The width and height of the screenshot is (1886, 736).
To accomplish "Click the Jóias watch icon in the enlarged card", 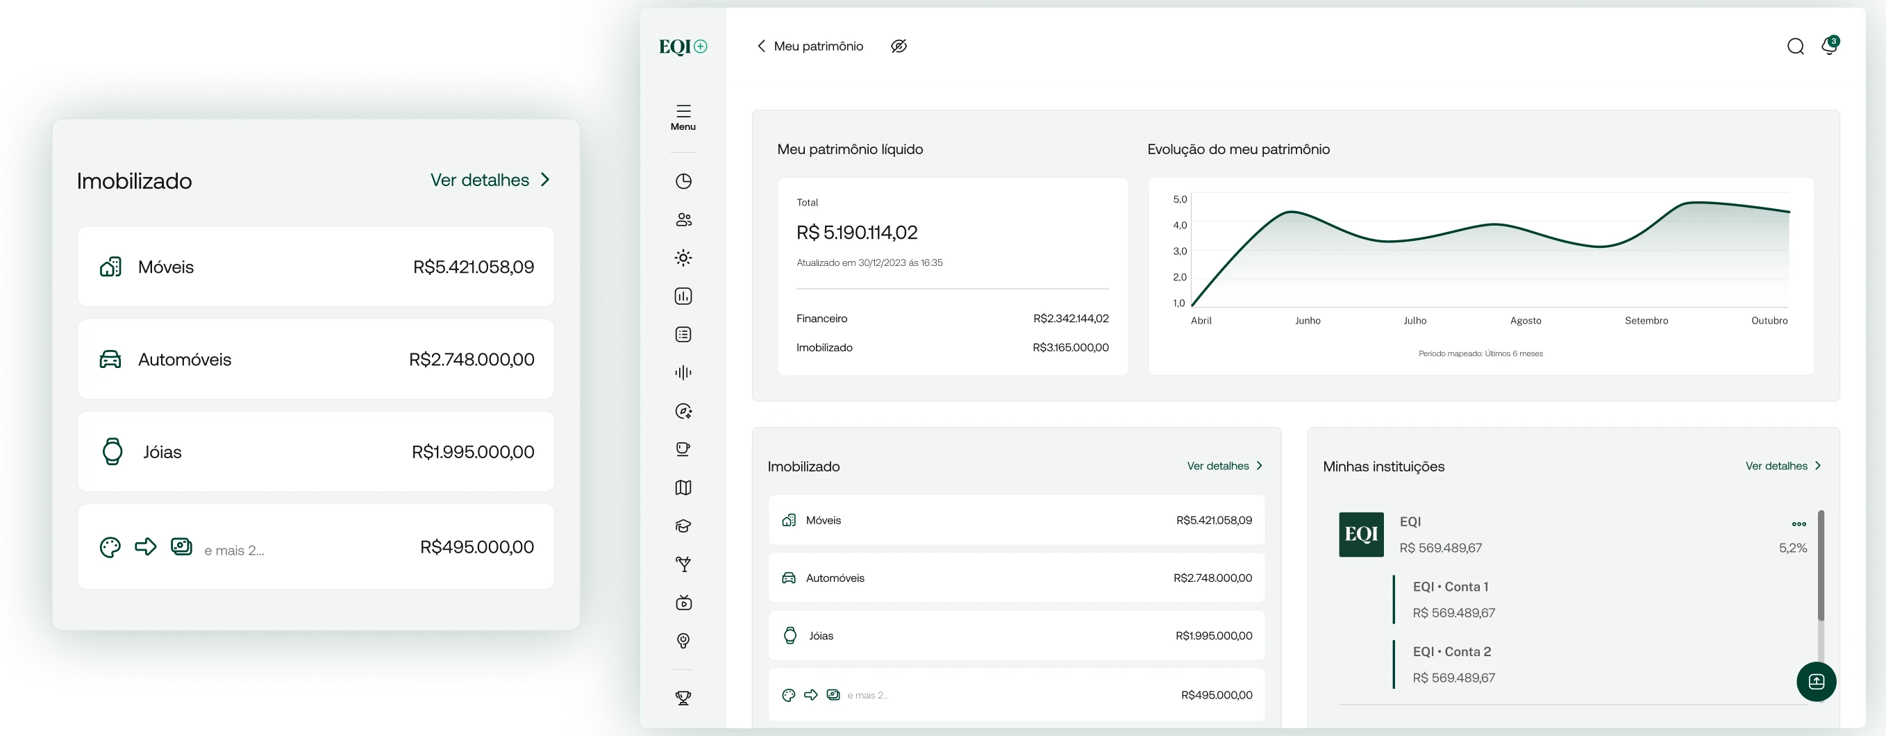I will (x=112, y=452).
